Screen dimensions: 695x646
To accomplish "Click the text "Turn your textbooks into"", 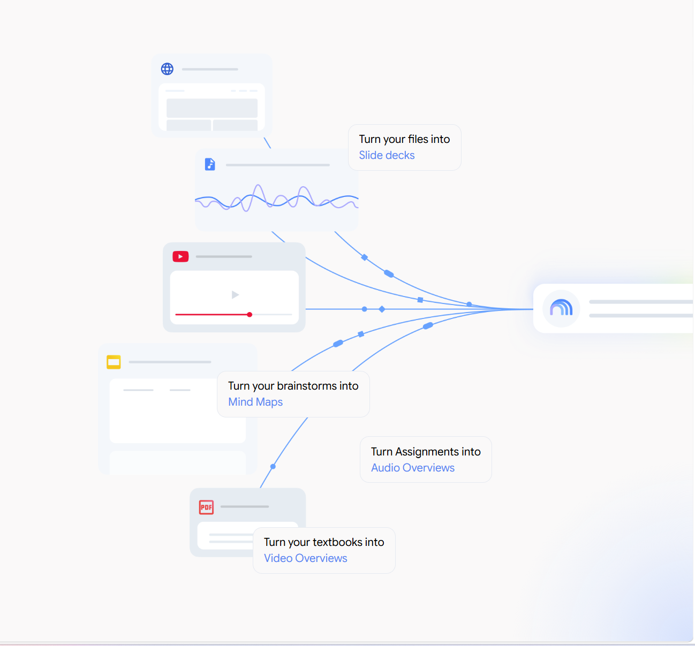I will point(324,542).
